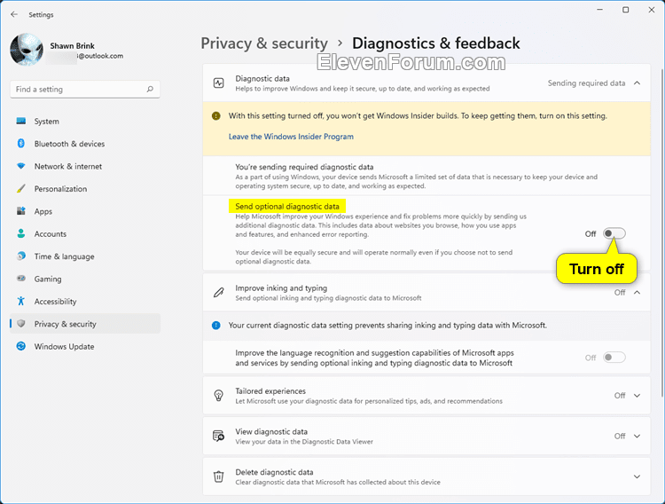Click the Network wifi icon in sidebar
Image resolution: width=665 pixels, height=504 pixels.
20,166
